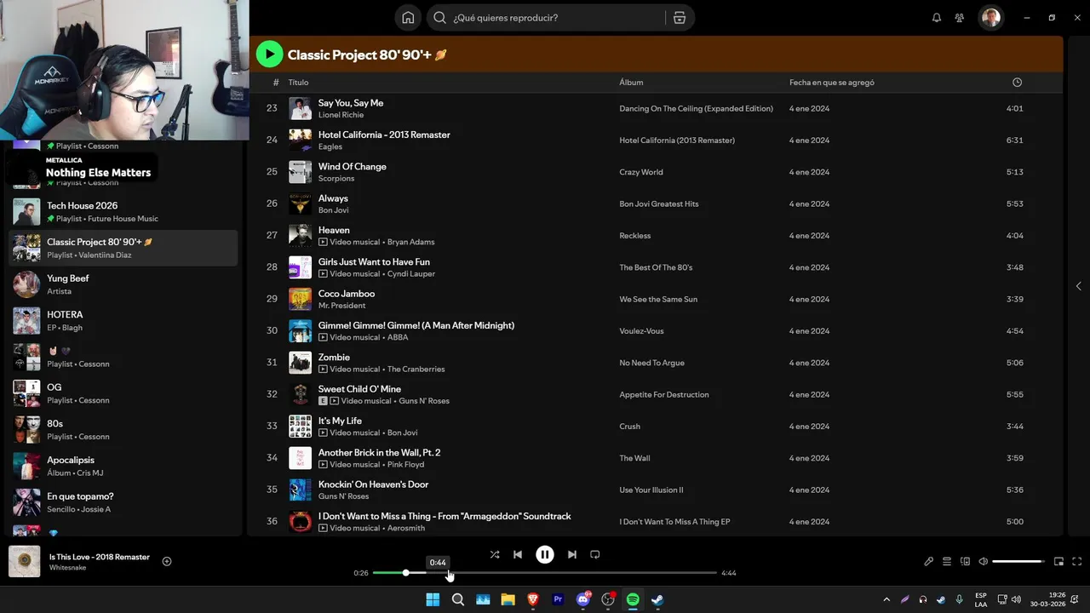1090x613 pixels.
Task: Open the Whitesnake artist link in now playing
Action: tap(67, 568)
